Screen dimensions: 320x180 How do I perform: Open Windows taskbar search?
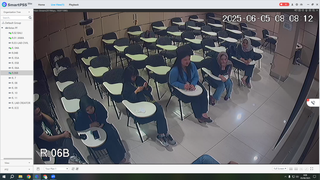(12, 176)
